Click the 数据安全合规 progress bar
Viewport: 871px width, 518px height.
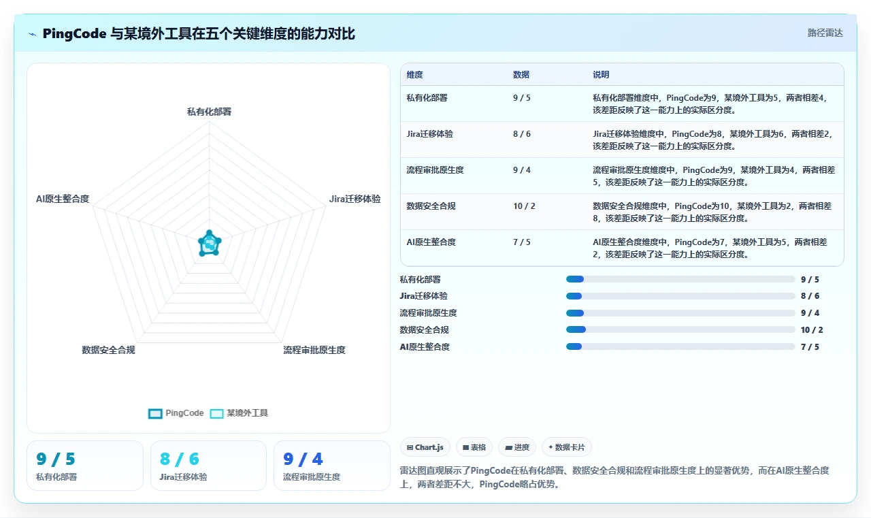pos(680,330)
